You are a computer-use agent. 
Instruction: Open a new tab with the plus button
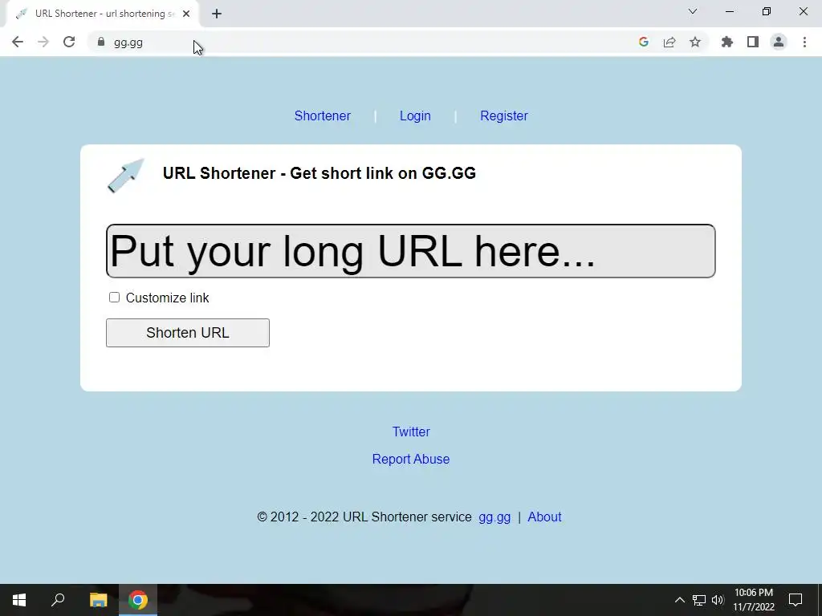pos(217,14)
